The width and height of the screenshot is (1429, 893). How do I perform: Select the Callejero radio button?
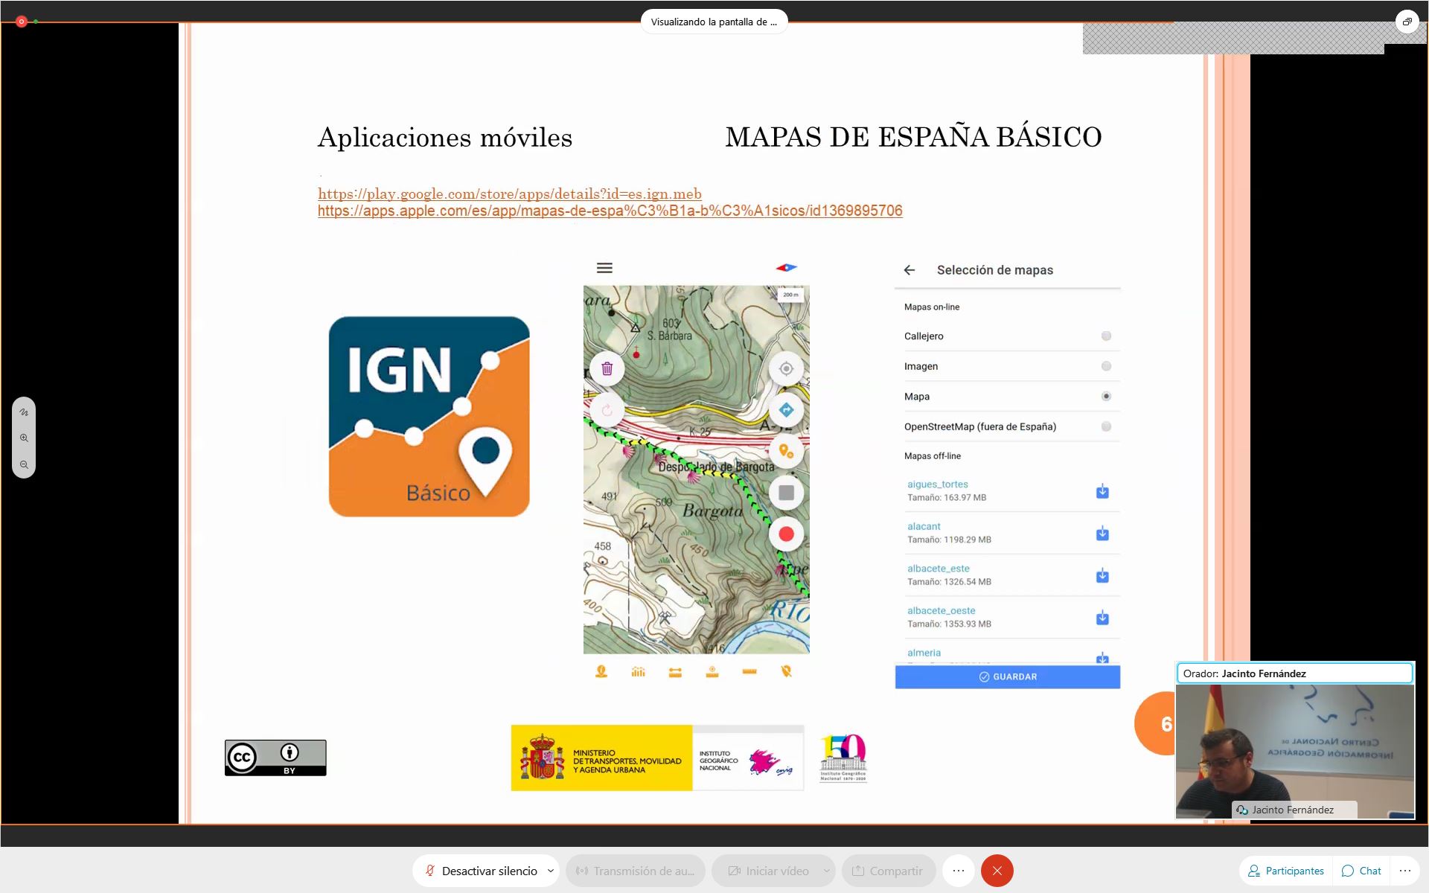click(1106, 336)
